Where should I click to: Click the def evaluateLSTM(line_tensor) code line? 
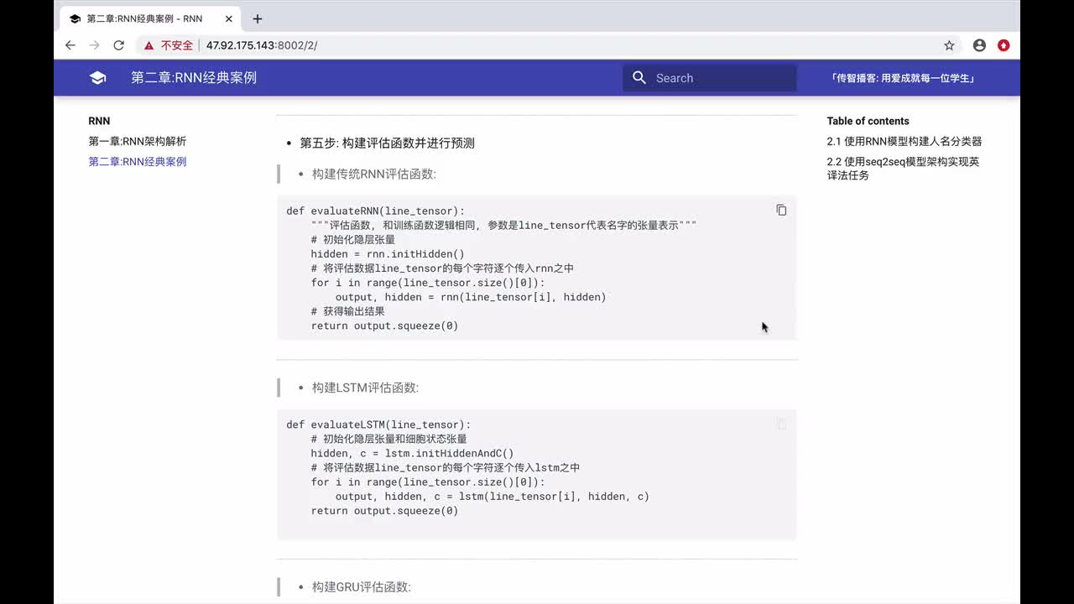(x=378, y=424)
